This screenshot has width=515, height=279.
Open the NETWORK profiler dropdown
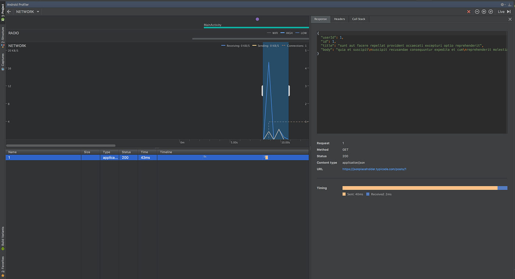(x=27, y=11)
